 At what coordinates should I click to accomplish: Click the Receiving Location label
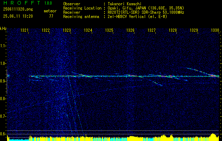[x=82, y=8]
